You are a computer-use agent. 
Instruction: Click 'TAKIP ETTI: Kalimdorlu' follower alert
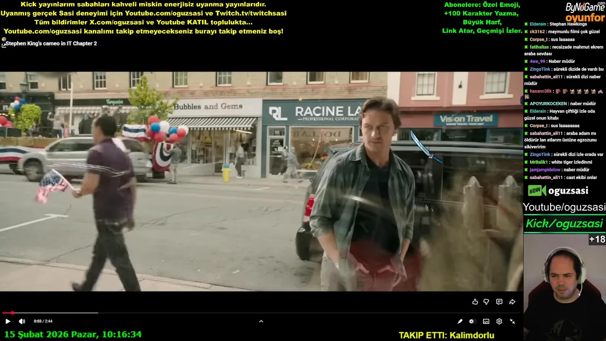[x=446, y=335]
